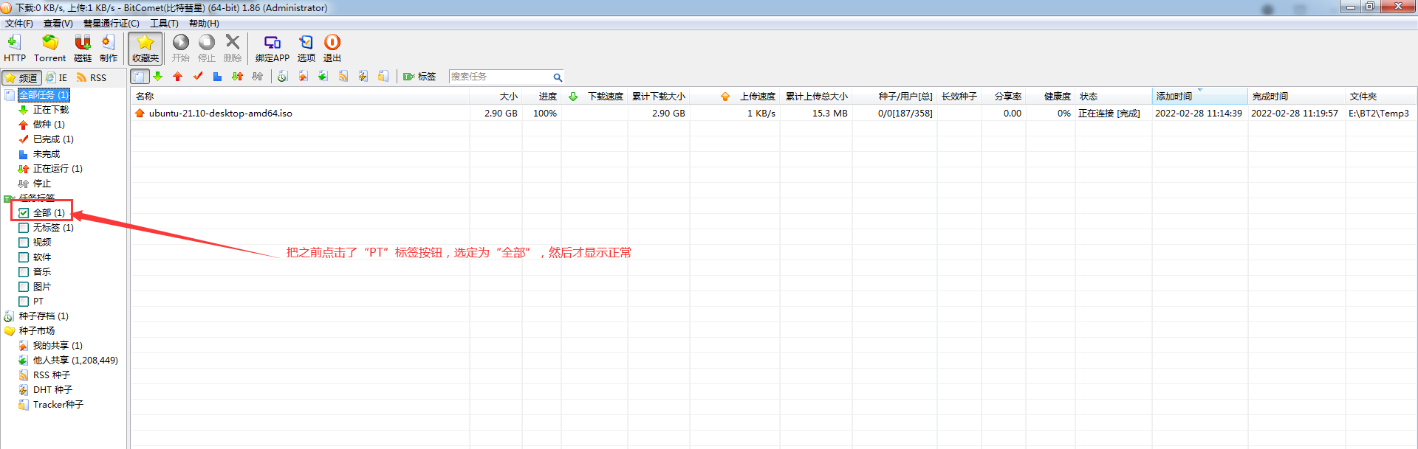
Task: Exit BitComet via 退出 button
Action: tap(332, 49)
